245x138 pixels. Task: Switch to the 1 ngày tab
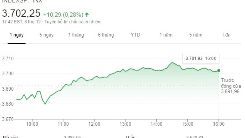pyautogui.click(x=17, y=35)
